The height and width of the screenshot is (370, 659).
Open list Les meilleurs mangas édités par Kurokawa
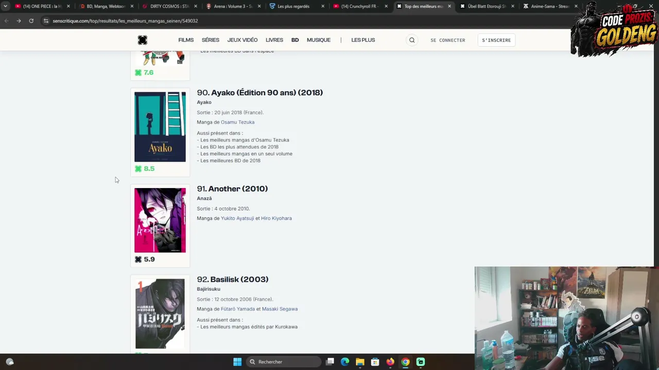[x=249, y=327]
